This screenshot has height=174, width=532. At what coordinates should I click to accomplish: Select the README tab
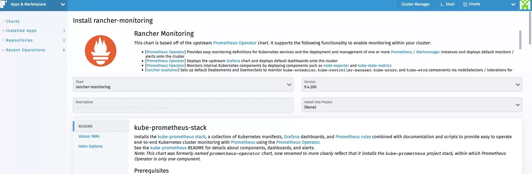(101, 126)
